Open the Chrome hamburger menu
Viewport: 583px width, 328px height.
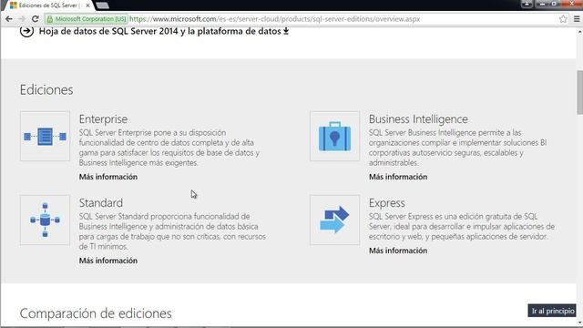coord(577,19)
